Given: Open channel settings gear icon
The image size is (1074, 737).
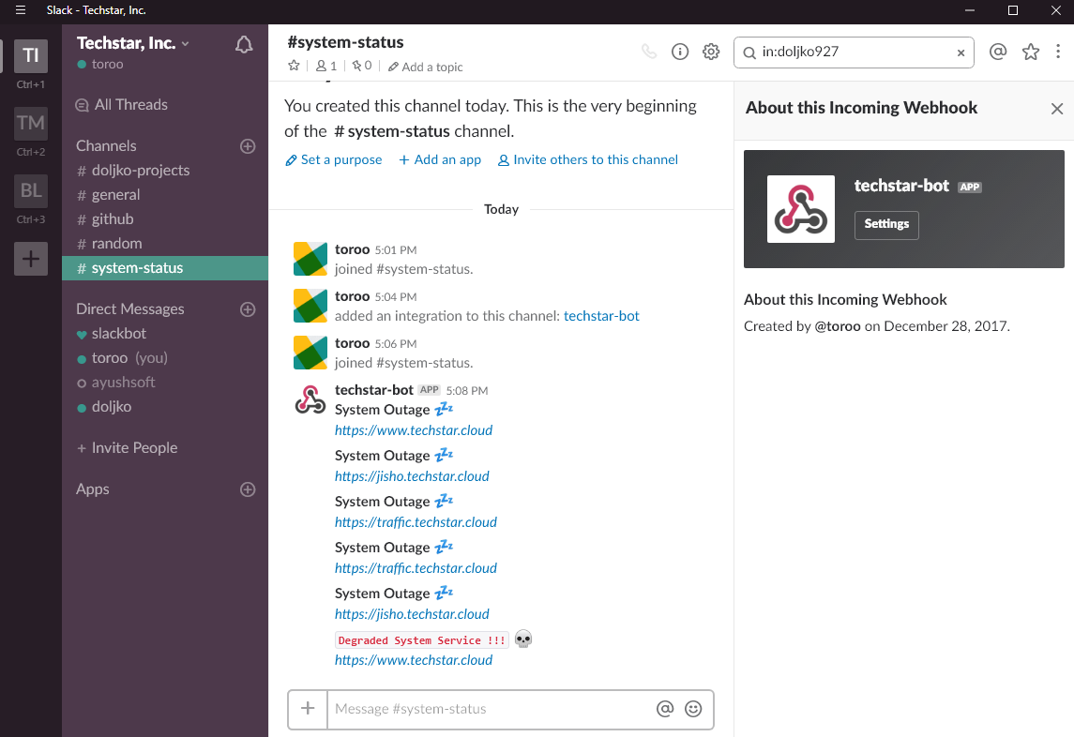Looking at the screenshot, I should point(711,52).
